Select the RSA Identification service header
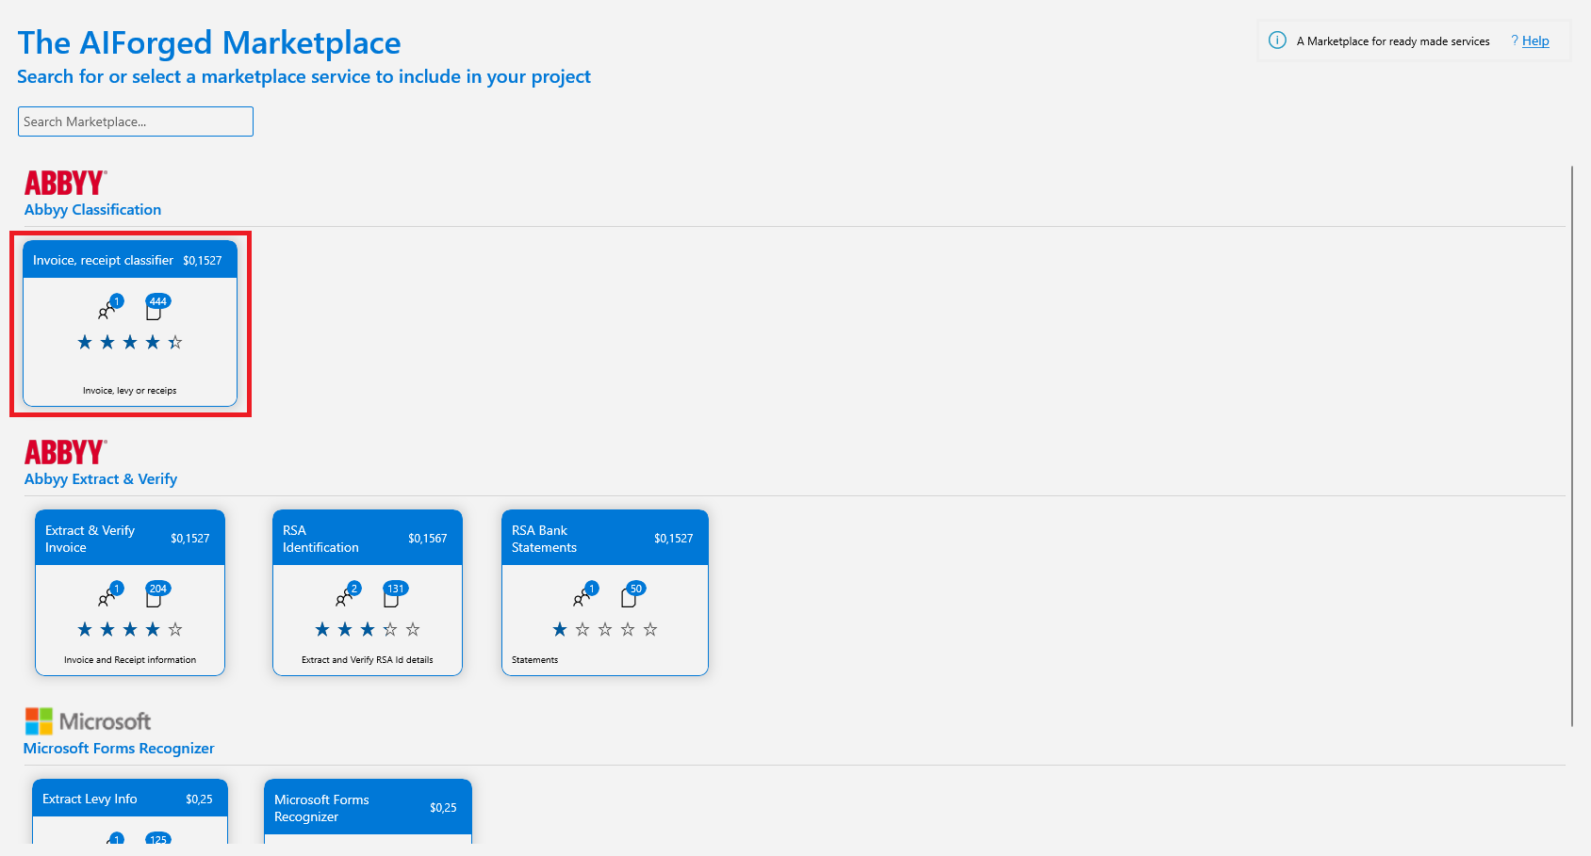Viewport: 1591px width, 856px height. [368, 539]
